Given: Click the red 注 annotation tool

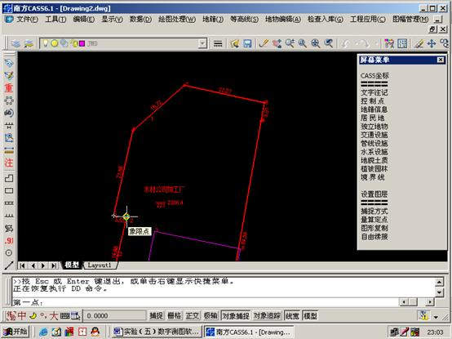Looking at the screenshot, I should pyautogui.click(x=9, y=163).
